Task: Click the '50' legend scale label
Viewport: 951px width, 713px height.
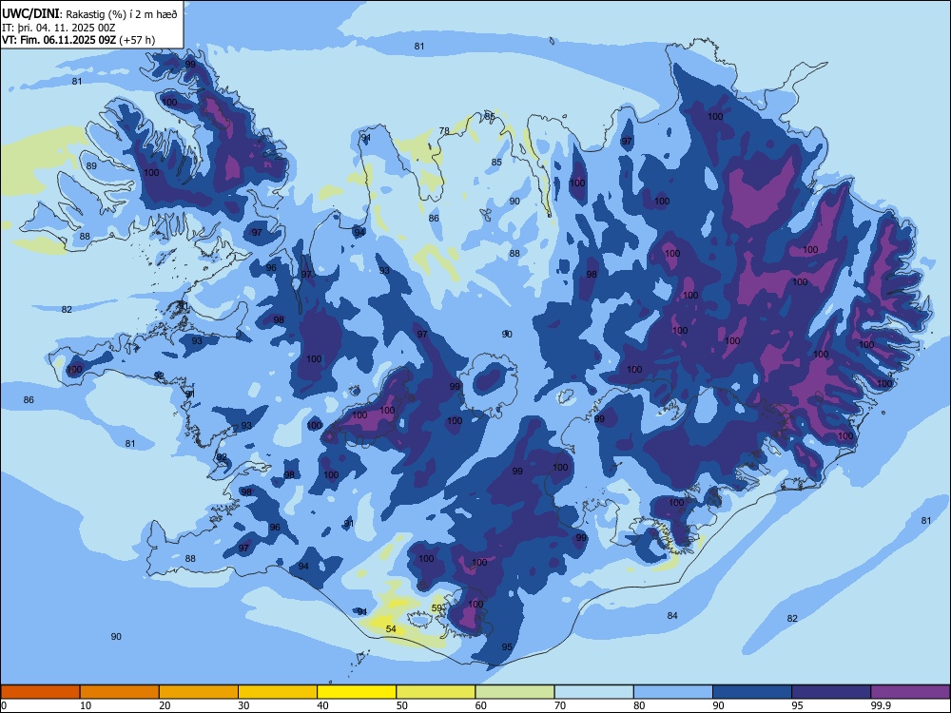Action: [401, 705]
